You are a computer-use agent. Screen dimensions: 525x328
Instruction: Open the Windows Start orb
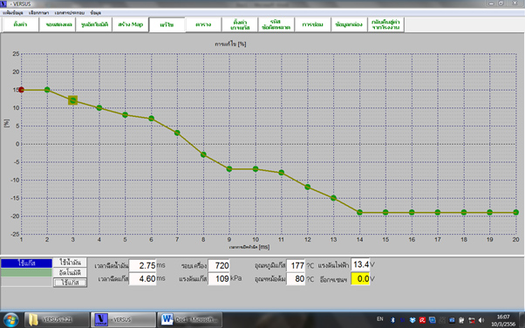coord(11,320)
